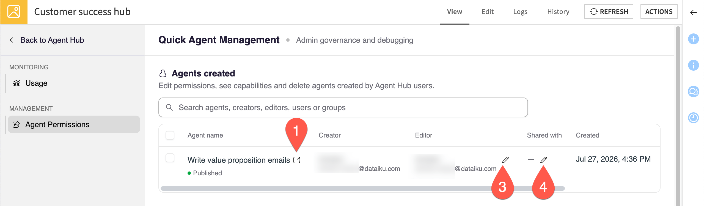Open the discussions chat icon in right sidebar
704x206 pixels.
[693, 91]
